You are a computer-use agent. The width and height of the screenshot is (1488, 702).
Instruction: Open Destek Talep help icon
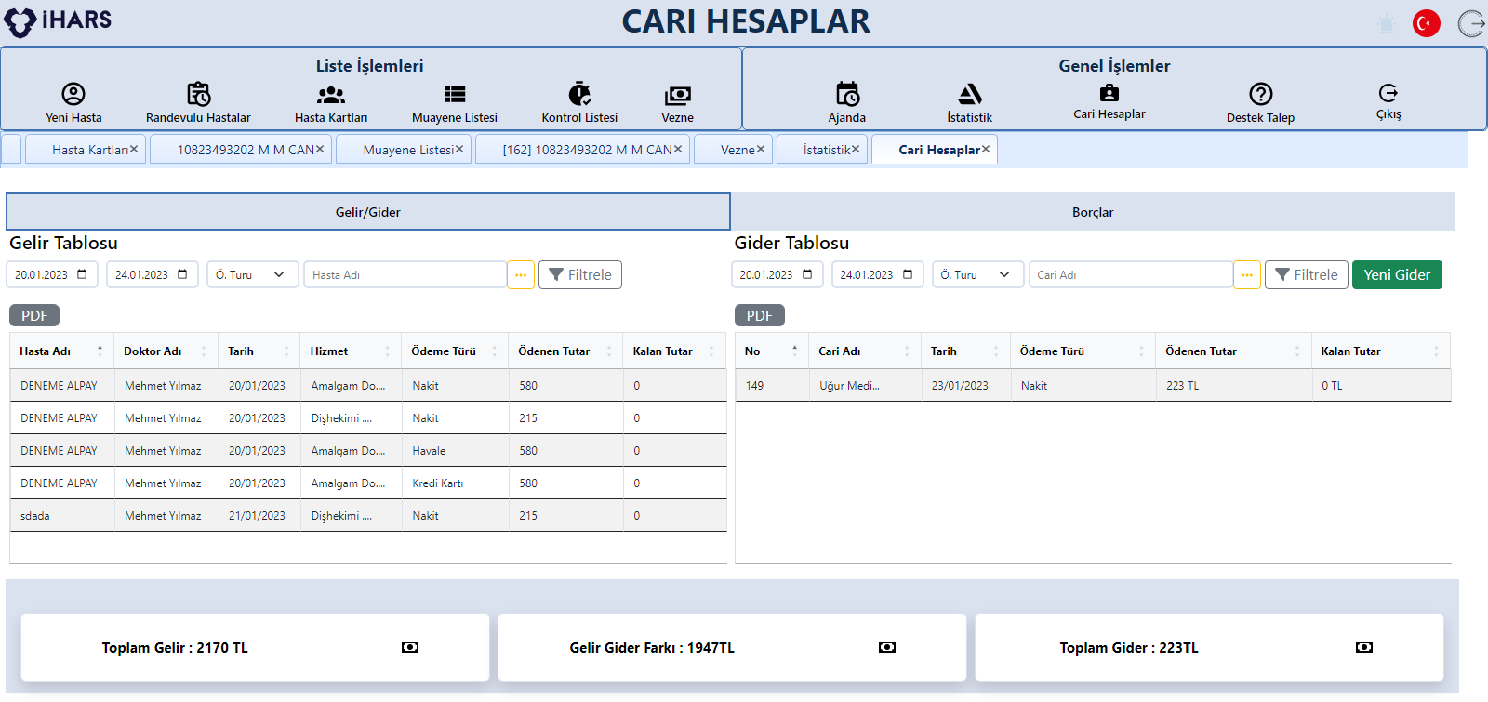tap(1260, 94)
